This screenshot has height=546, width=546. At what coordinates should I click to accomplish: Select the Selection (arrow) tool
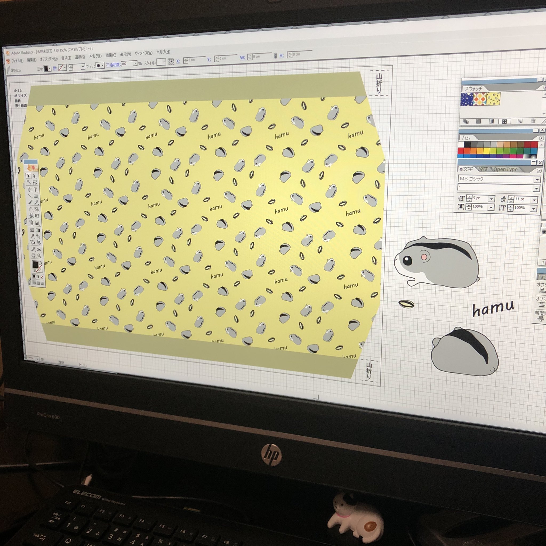pos(29,176)
